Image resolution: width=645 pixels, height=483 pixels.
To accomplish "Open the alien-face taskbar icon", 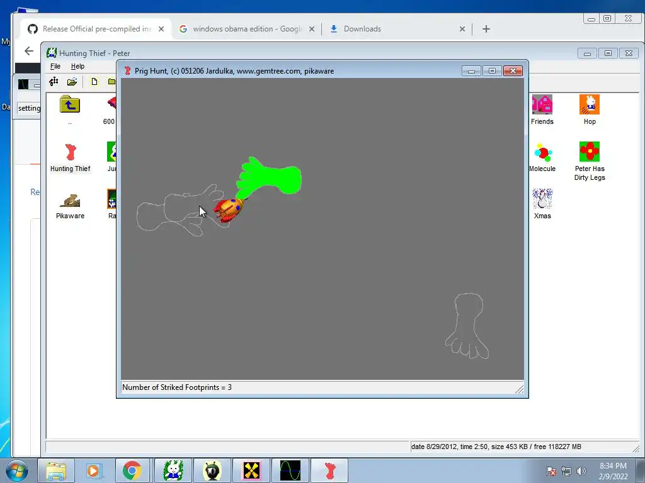I will (x=212, y=470).
